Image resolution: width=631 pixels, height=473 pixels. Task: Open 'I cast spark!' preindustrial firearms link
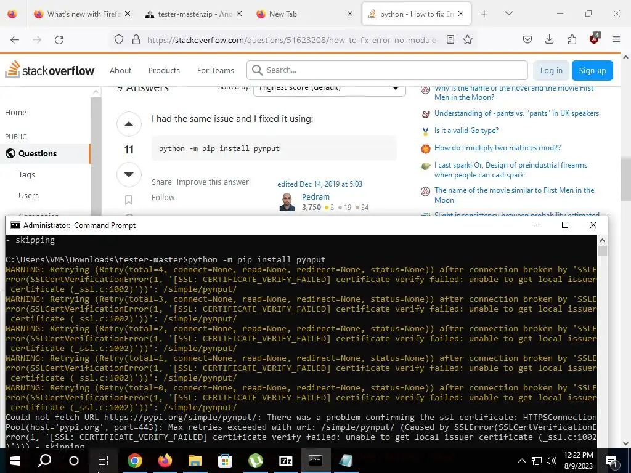[511, 170]
